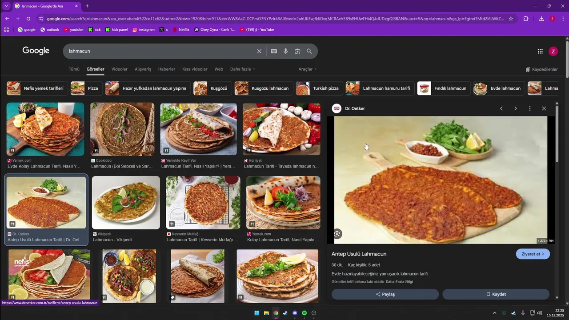
Task: Switch to the Kısa videolar tab
Action: click(x=195, y=69)
